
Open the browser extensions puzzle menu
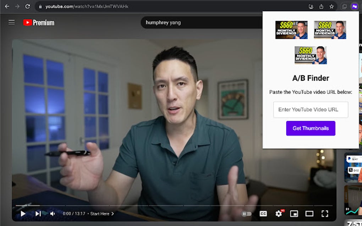point(344,6)
